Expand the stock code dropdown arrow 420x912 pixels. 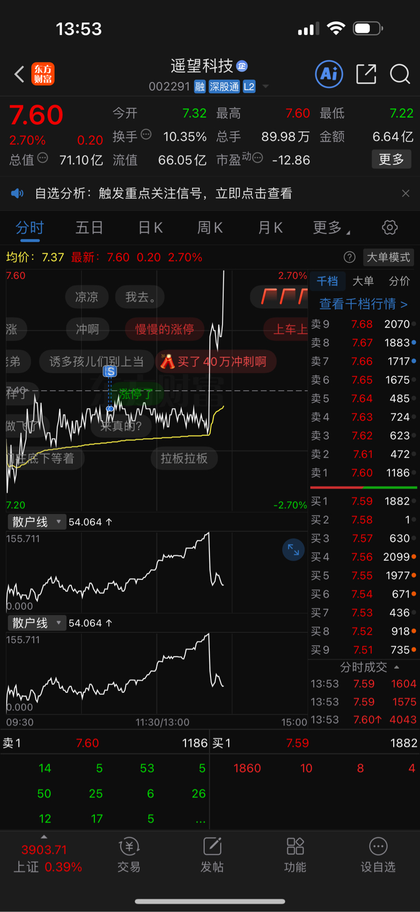(x=266, y=87)
